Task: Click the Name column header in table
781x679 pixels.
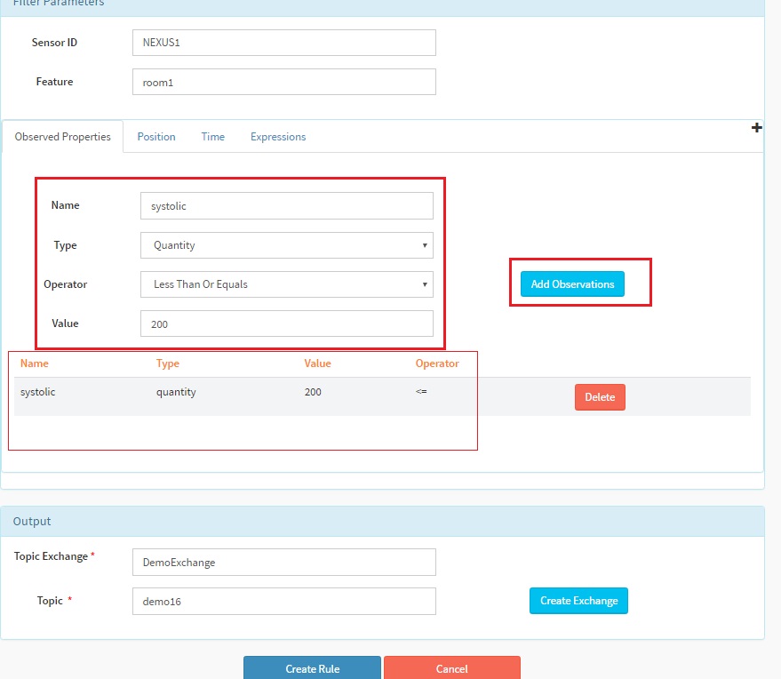Action: pos(35,363)
